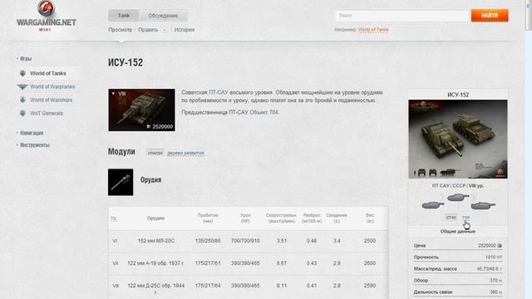The image size is (532, 299).
Task: Open World of Warships sidebar icon
Action: (22, 100)
